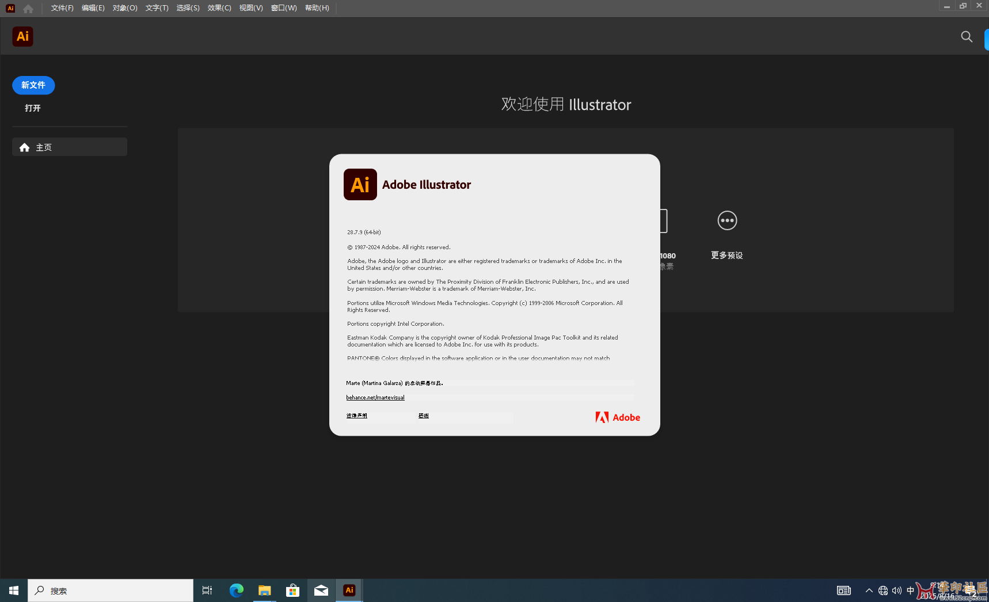
Task: Toggle the 中 input method indicator
Action: point(910,590)
